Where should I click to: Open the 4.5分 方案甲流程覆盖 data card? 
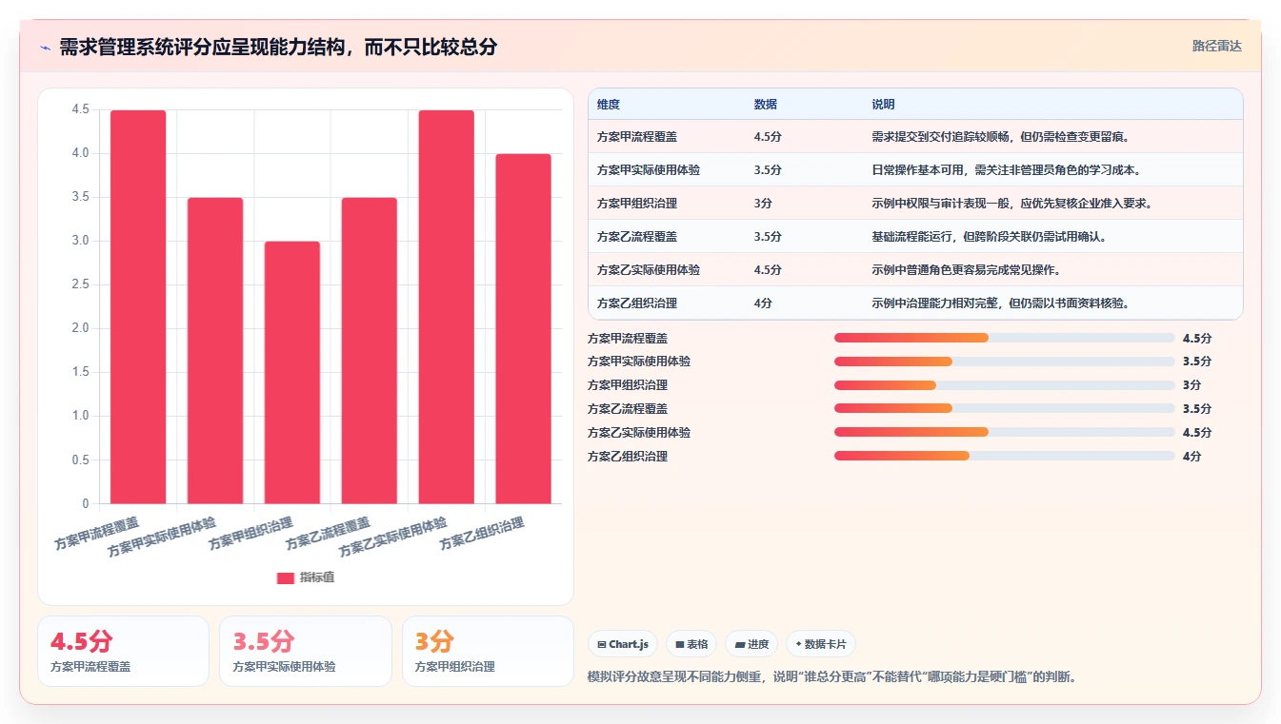(x=123, y=651)
